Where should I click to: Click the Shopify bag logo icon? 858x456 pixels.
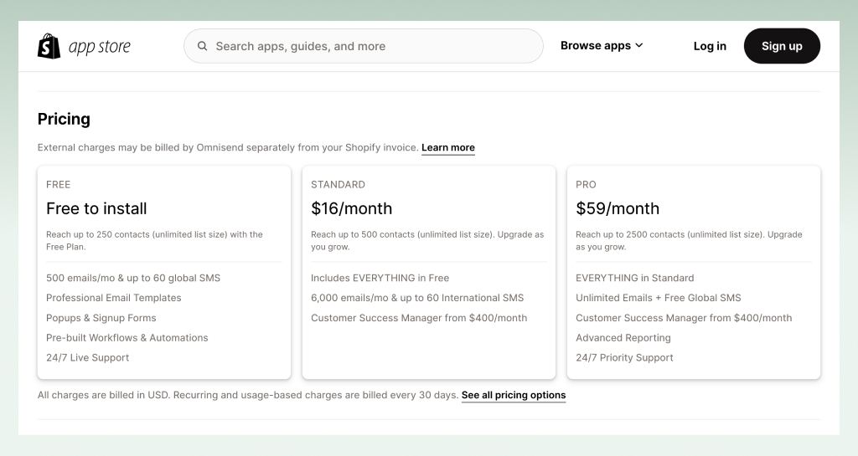pyautogui.click(x=49, y=46)
